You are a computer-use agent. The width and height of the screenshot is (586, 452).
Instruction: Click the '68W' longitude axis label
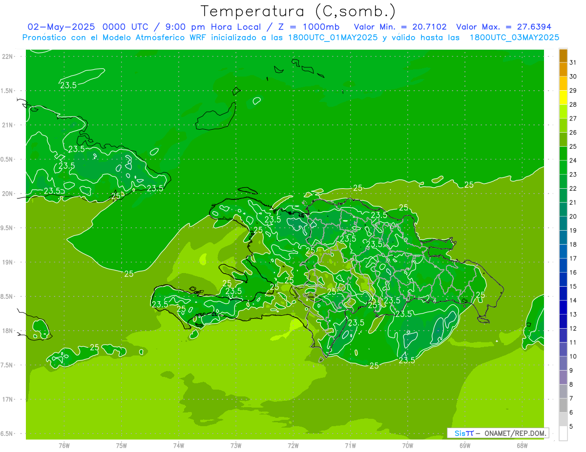coord(522,446)
